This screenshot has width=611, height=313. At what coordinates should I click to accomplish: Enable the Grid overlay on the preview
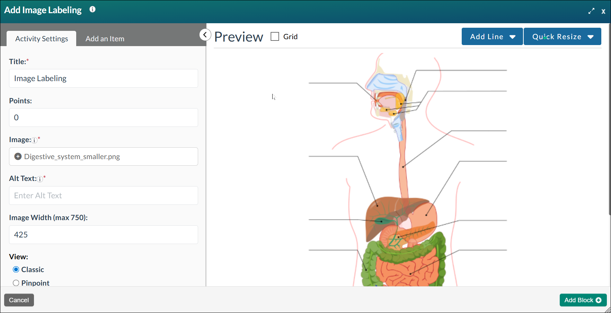275,36
